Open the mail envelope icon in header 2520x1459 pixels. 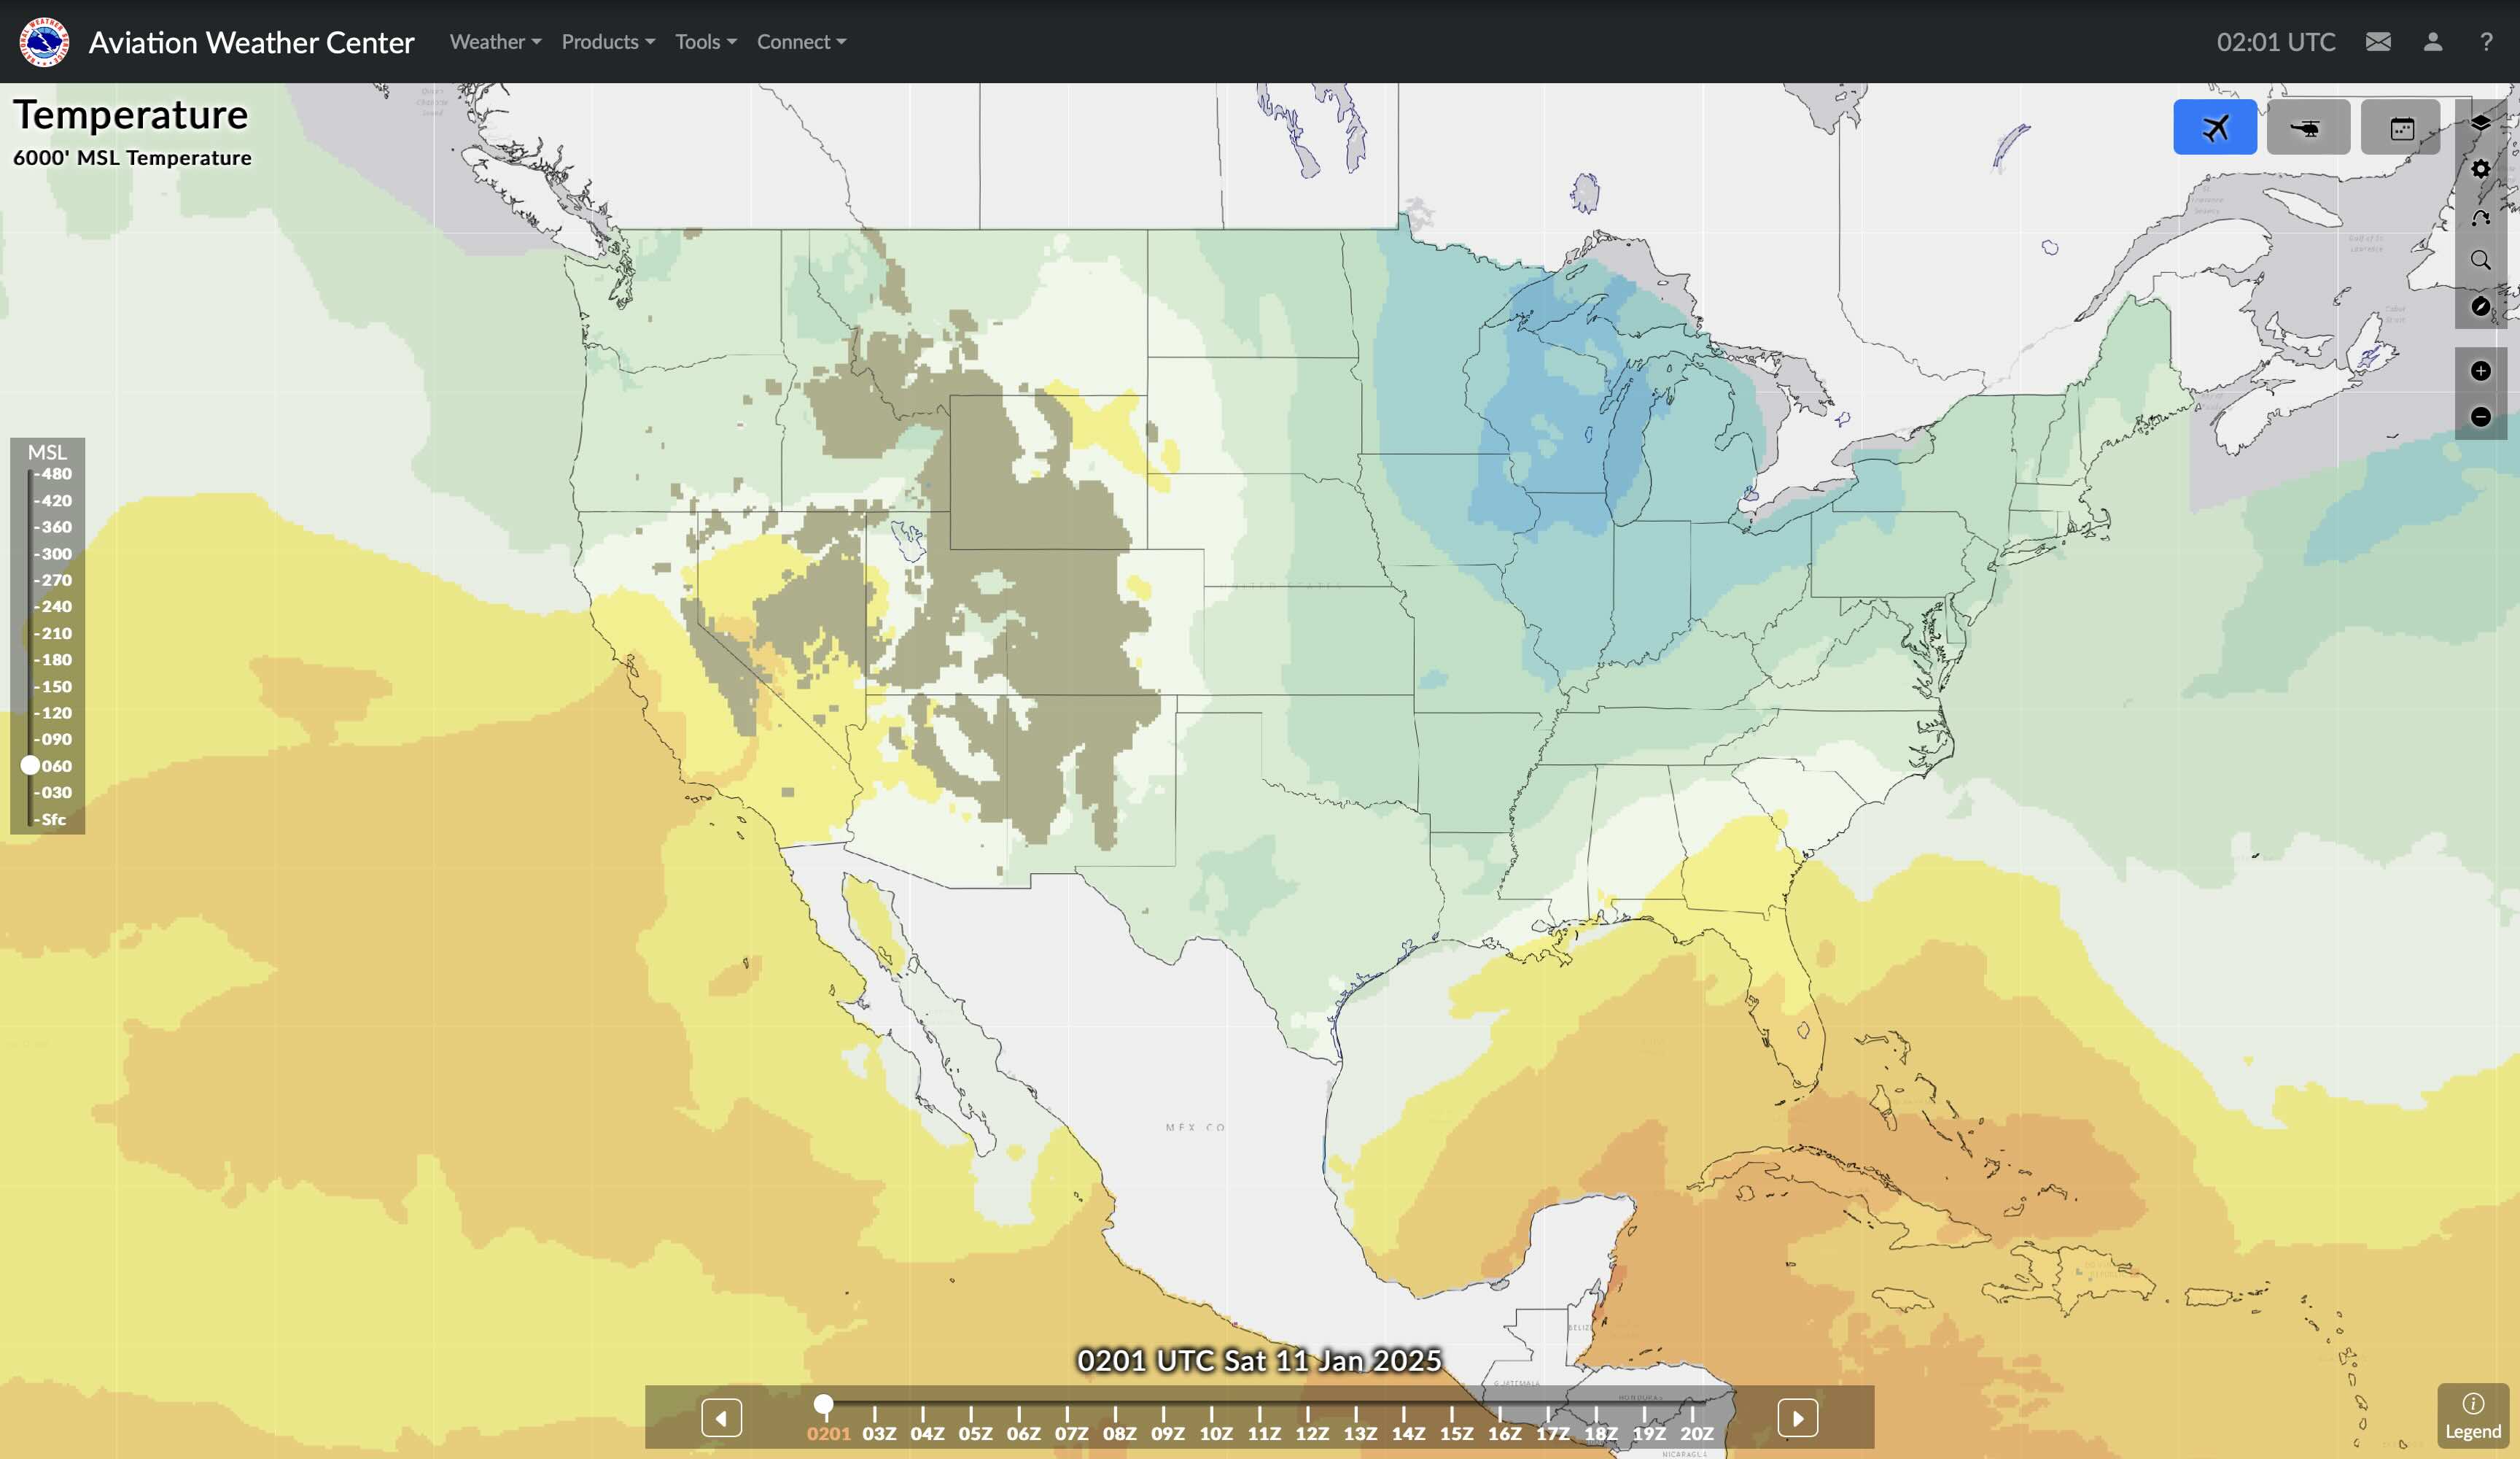pos(2378,42)
